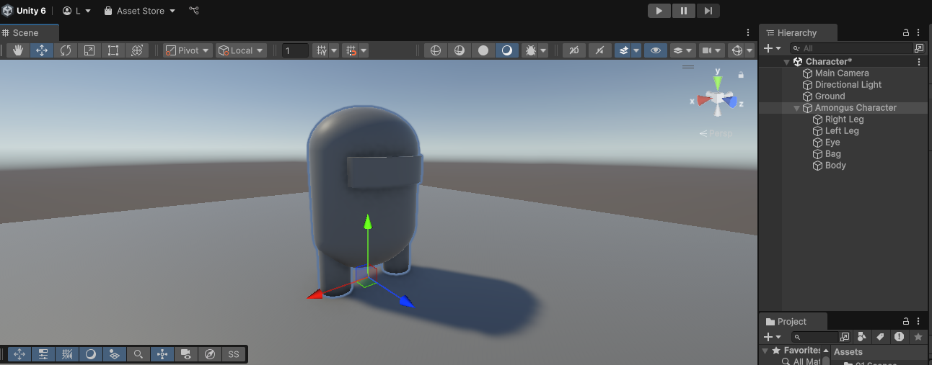This screenshot has width=932, height=365.
Task: Toggle grid snapping icon
Action: coord(351,50)
